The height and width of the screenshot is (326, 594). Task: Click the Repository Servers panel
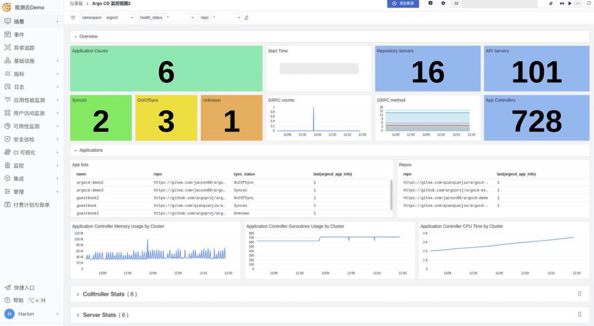[428, 68]
